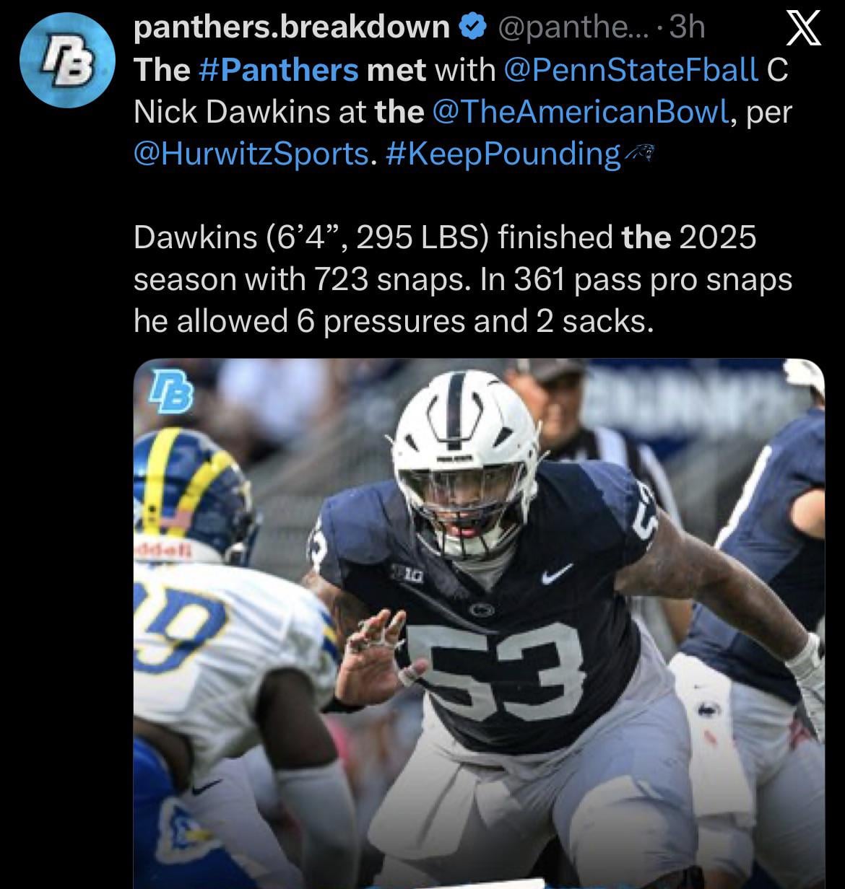Open the #Panthers hashtag

coord(277,70)
